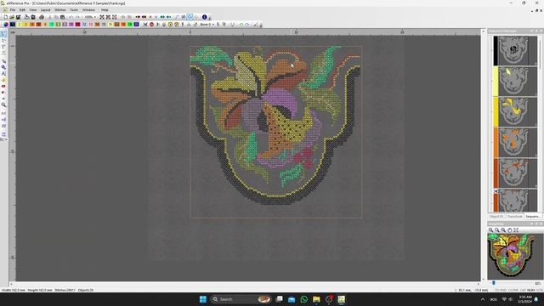Image resolution: width=544 pixels, height=306 pixels.
Task: Open the color wheel palette icon
Action: pos(6,25)
